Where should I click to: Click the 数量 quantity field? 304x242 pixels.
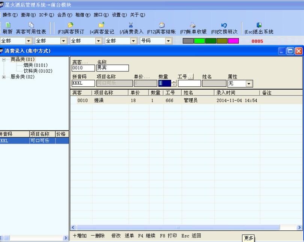click(x=165, y=83)
